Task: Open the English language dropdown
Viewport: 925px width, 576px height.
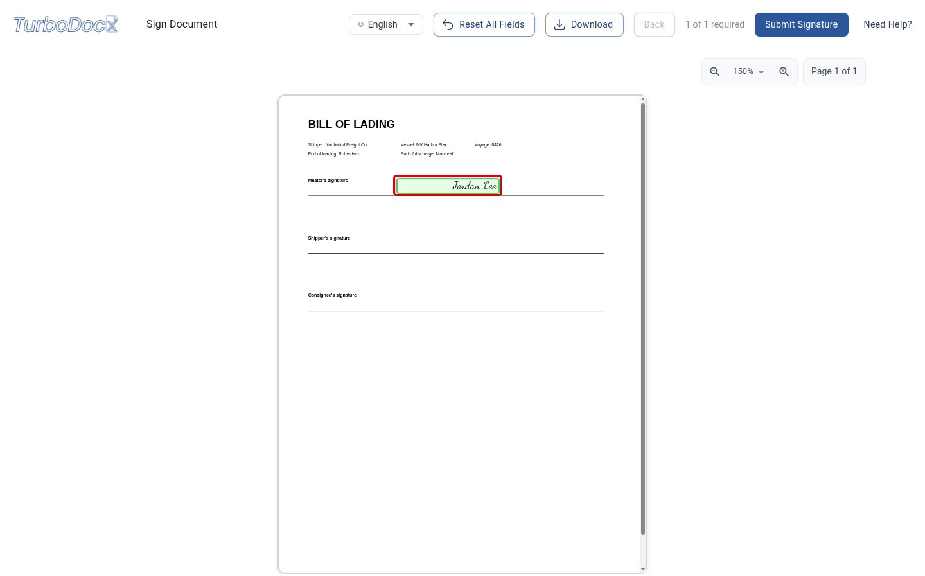Action: (x=386, y=24)
